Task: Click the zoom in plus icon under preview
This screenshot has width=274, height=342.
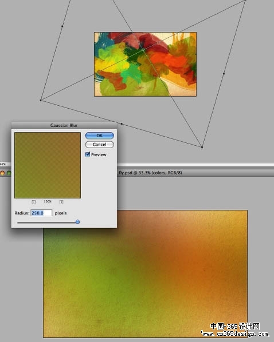Action: tap(61, 202)
